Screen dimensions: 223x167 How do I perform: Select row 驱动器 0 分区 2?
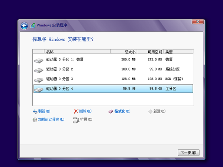point(113,69)
